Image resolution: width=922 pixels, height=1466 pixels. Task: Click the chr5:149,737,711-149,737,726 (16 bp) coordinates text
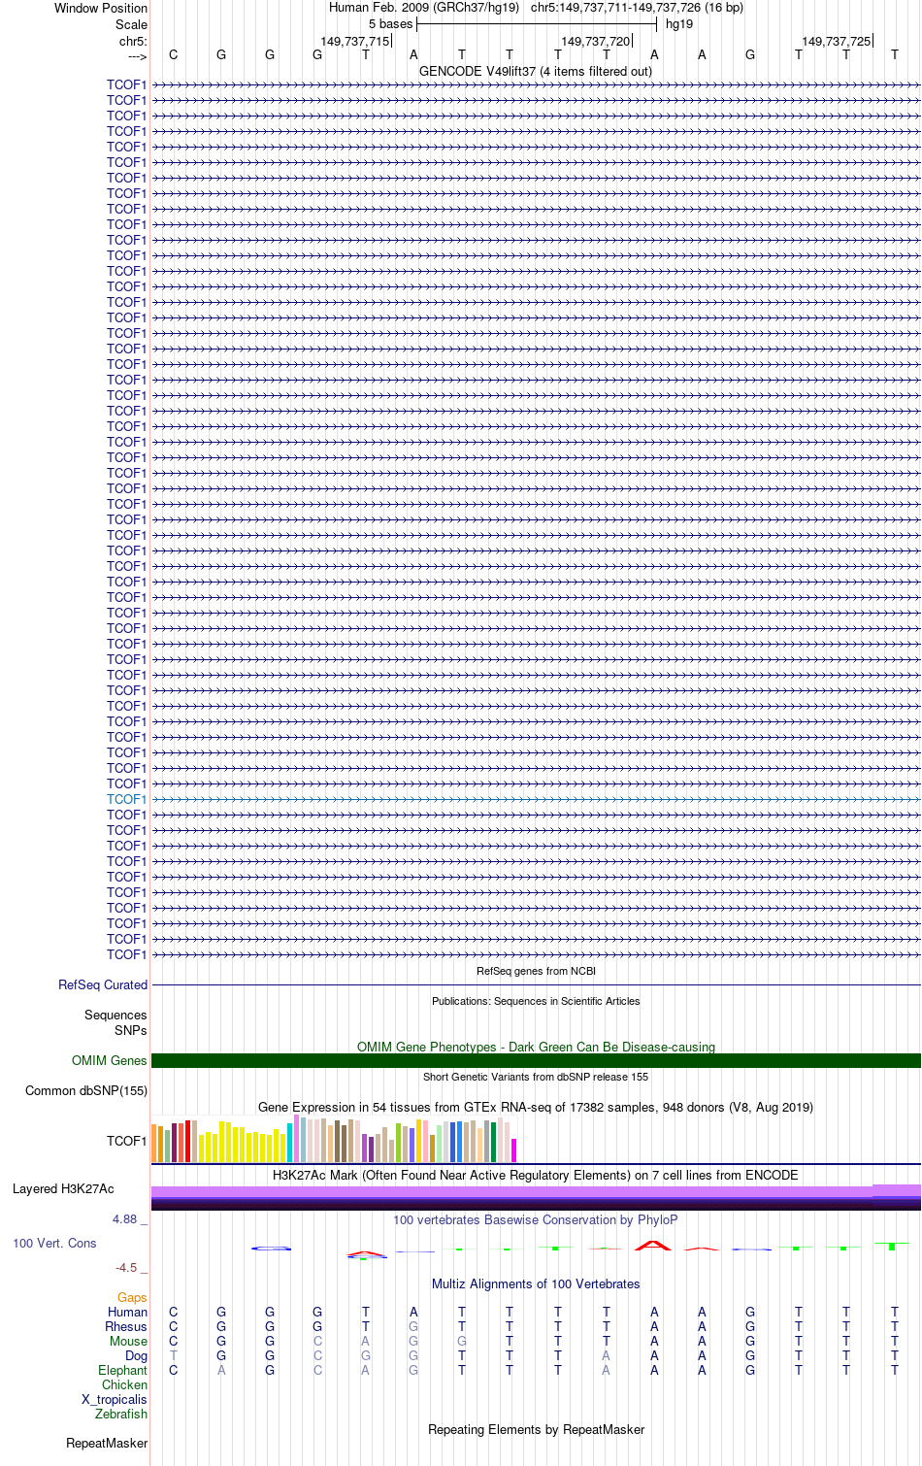[637, 7]
